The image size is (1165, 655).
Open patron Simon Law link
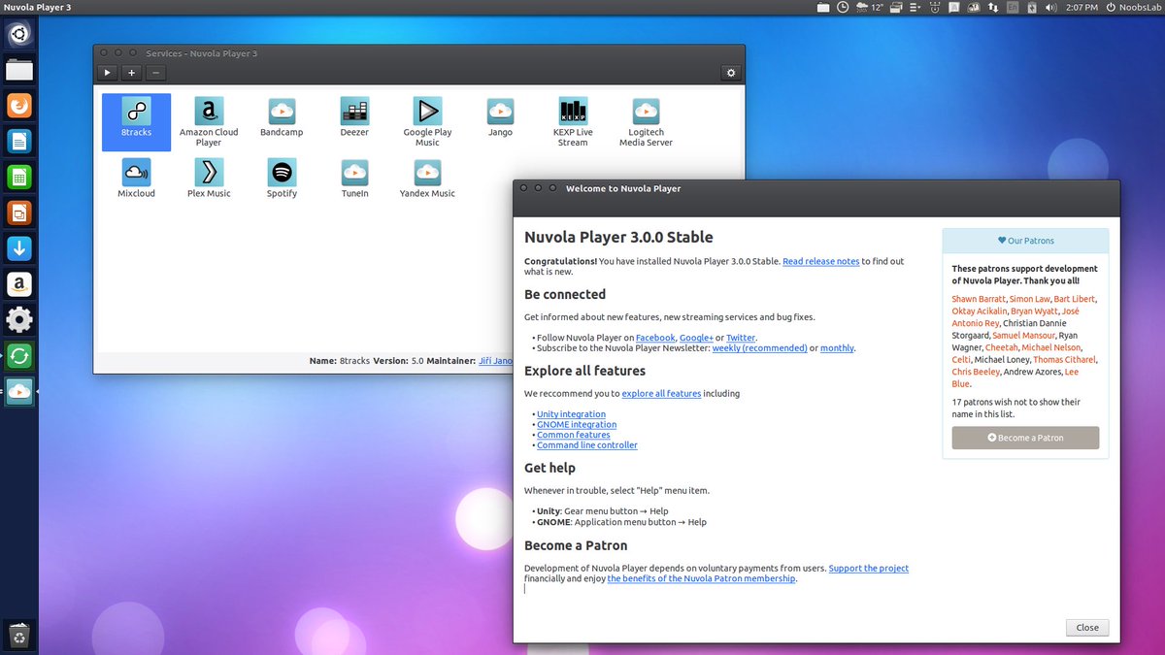point(1030,299)
